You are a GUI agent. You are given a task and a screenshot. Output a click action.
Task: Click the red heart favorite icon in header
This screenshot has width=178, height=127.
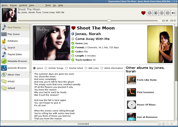tap(144, 13)
